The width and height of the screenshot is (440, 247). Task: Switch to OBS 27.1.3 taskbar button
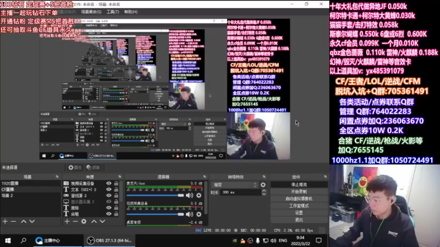[109, 240]
